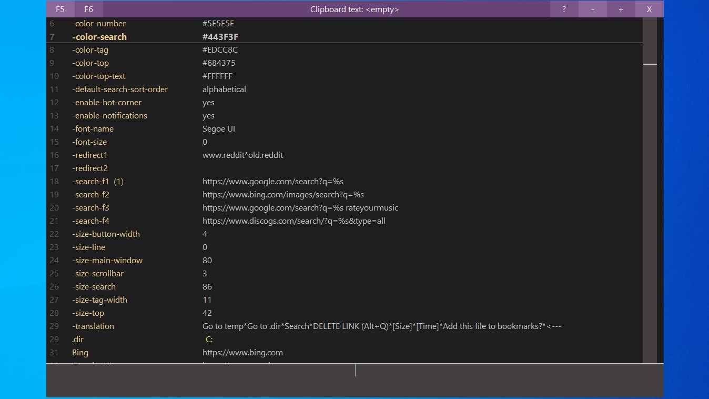Select the -translation entry
The image size is (709, 399).
point(93,326)
